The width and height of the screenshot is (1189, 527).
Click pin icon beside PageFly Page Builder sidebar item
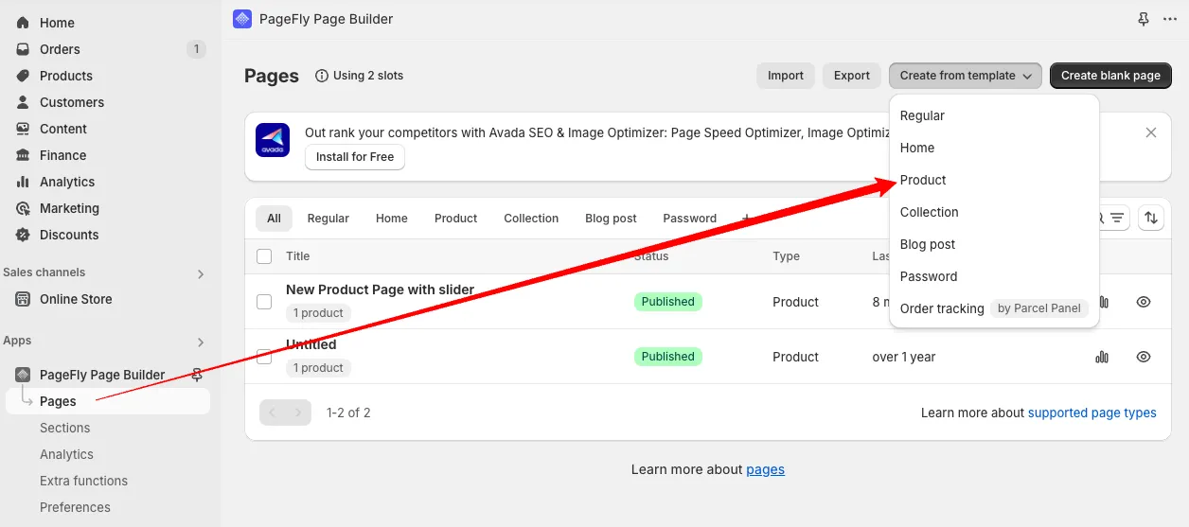click(x=197, y=375)
